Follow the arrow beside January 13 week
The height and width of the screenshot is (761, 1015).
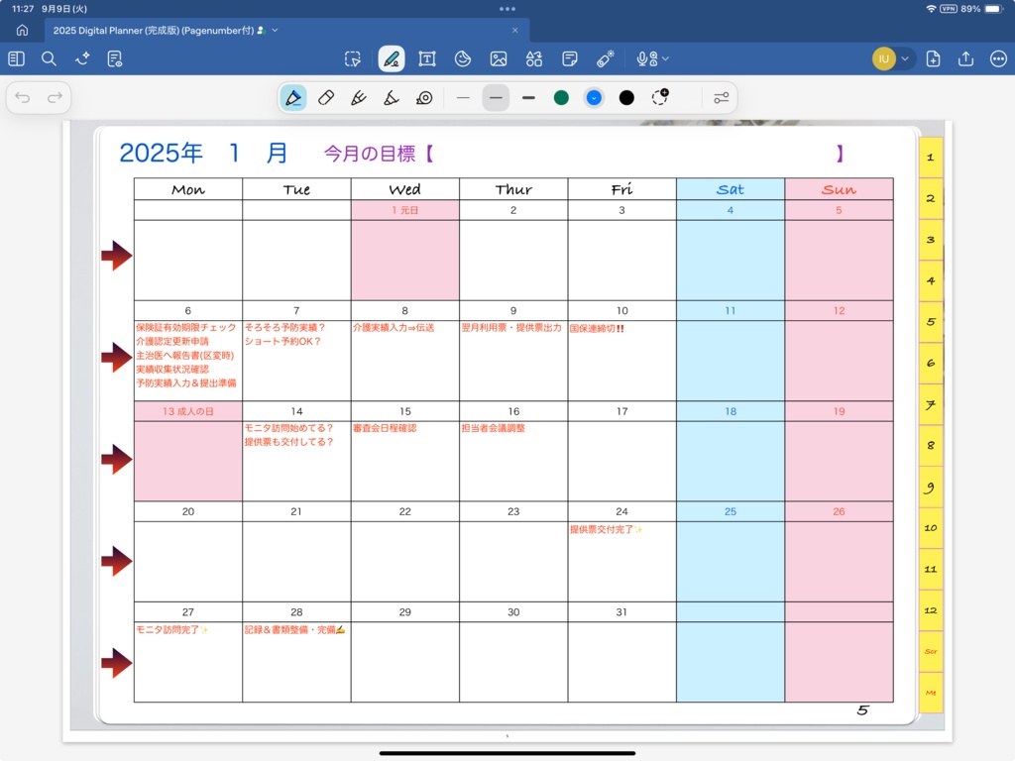[117, 460]
